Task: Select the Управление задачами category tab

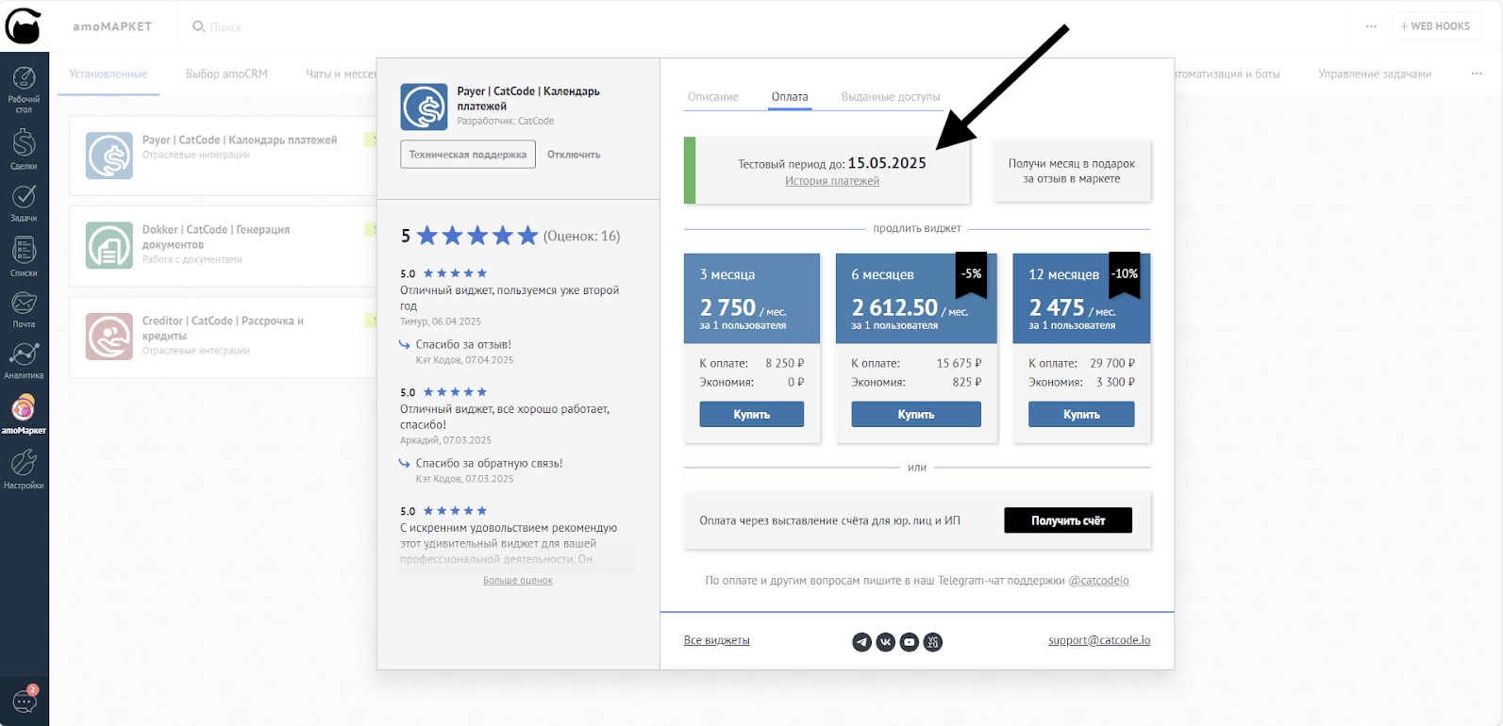Action: (x=1375, y=74)
